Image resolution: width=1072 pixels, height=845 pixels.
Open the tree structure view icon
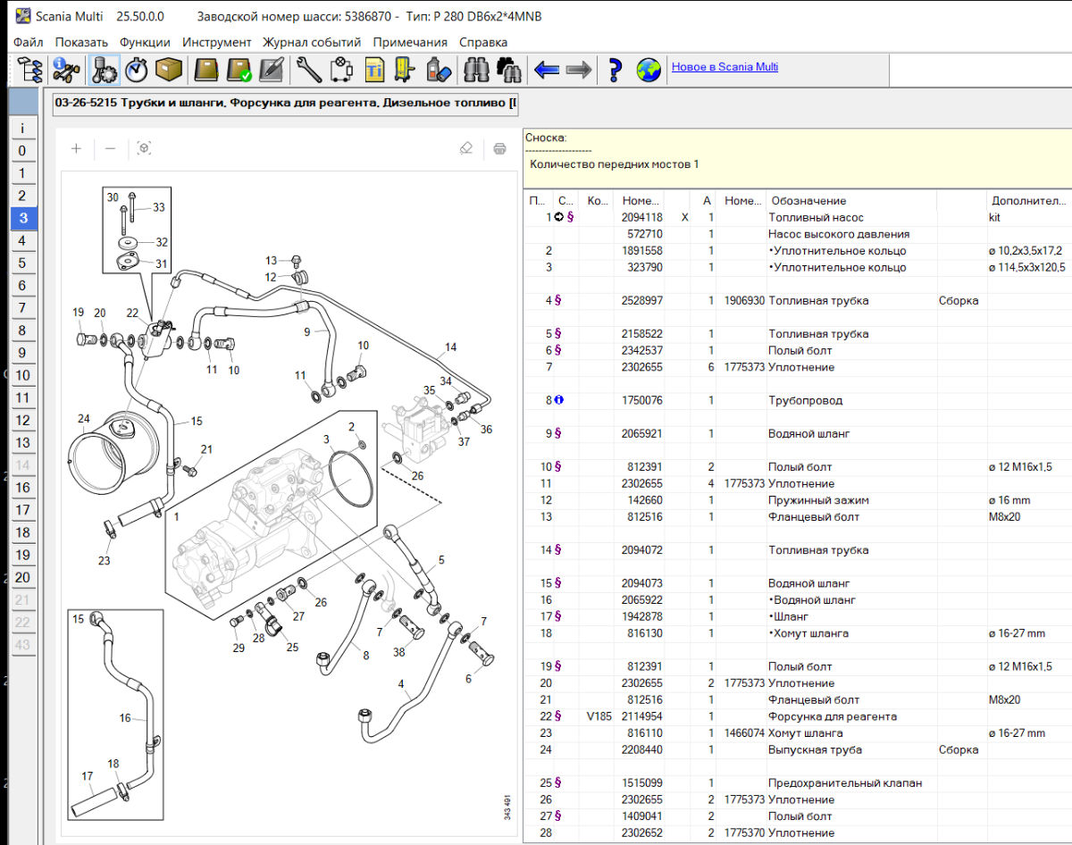click(31, 69)
